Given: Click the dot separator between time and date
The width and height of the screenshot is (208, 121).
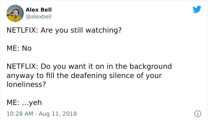Looking at the screenshot, I should click(36, 113).
